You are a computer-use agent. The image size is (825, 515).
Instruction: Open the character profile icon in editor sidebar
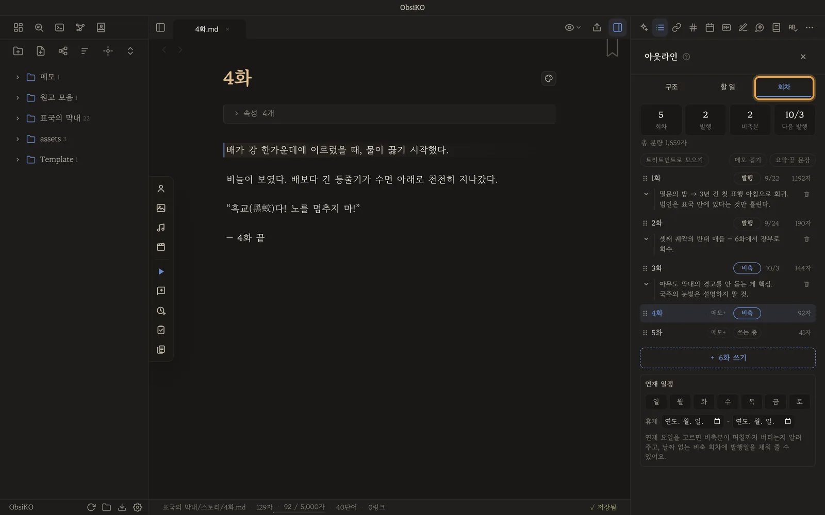[161, 188]
